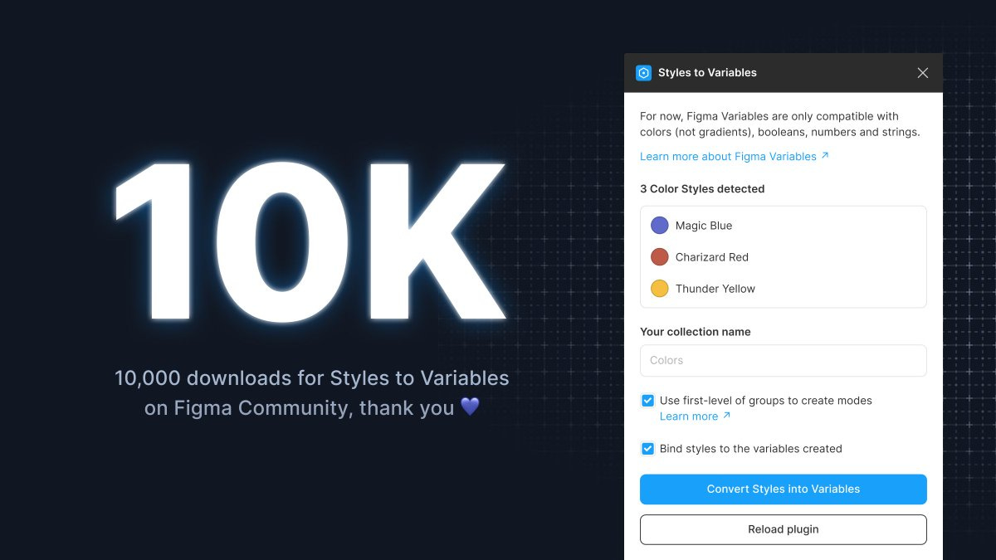Click the Styles to Variables plugin icon
Viewport: 996px width, 560px height.
click(643, 73)
